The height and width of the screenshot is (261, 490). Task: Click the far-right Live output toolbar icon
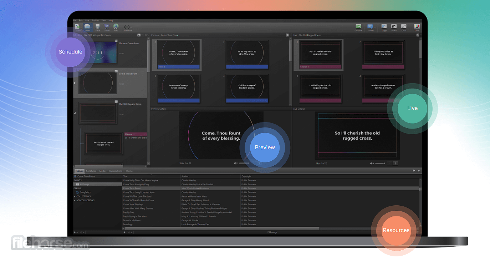tap(417, 26)
